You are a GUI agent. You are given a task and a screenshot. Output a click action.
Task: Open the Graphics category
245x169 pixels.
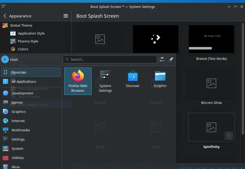[31, 112]
